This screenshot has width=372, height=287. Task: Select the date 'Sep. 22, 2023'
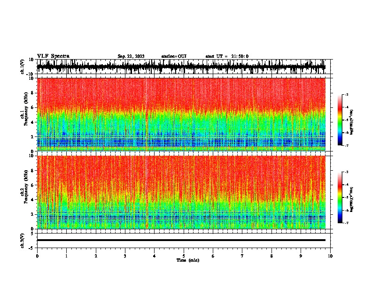tap(131, 56)
